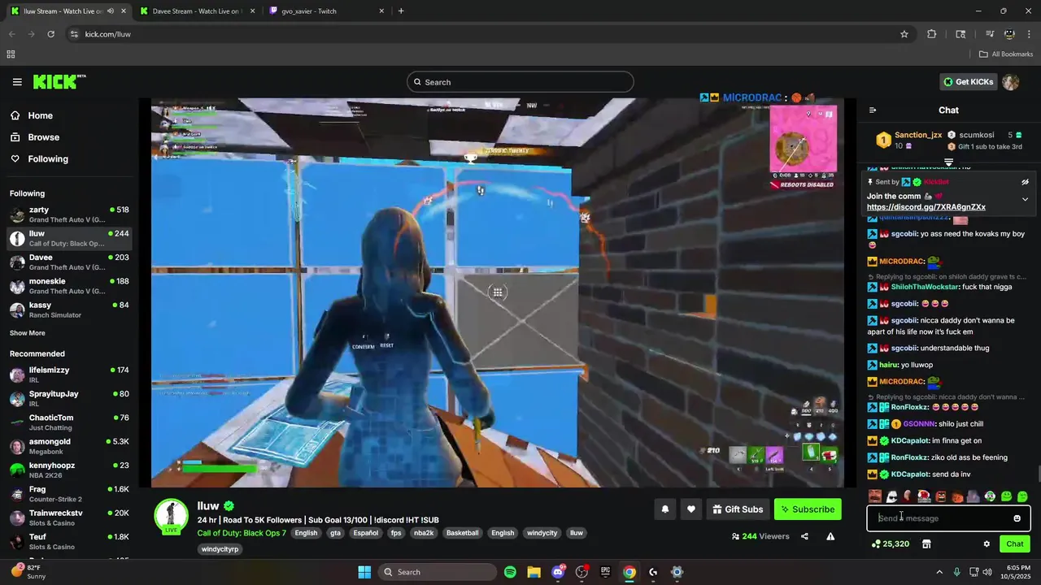This screenshot has height=585, width=1041.
Task: Show hidden system tray icons
Action: pyautogui.click(x=939, y=572)
